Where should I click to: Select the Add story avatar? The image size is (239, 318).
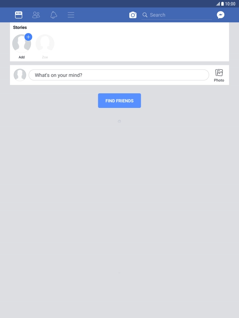(22, 44)
